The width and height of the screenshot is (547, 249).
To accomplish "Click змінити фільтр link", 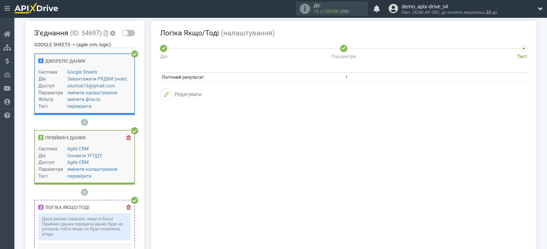I will coord(84,99).
